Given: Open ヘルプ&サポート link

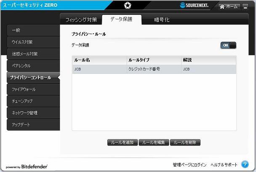Looking at the screenshot, I should [224, 165].
